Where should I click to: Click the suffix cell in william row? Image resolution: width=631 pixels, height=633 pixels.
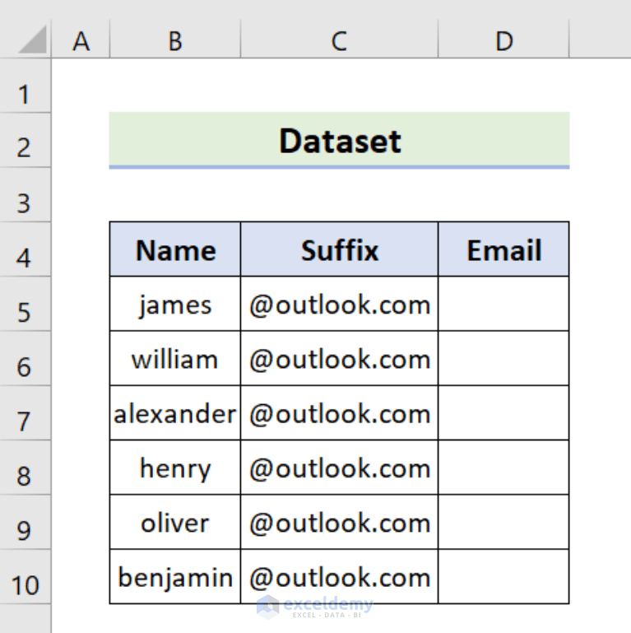click(339, 358)
